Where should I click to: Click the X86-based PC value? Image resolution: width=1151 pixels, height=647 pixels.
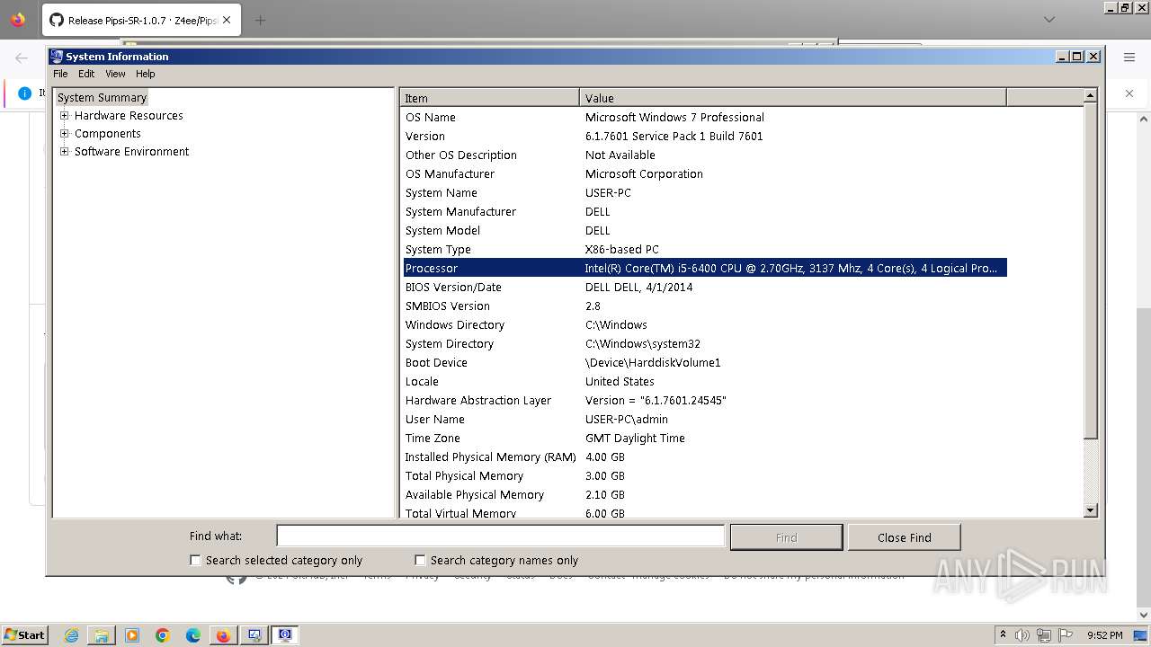[x=621, y=250]
